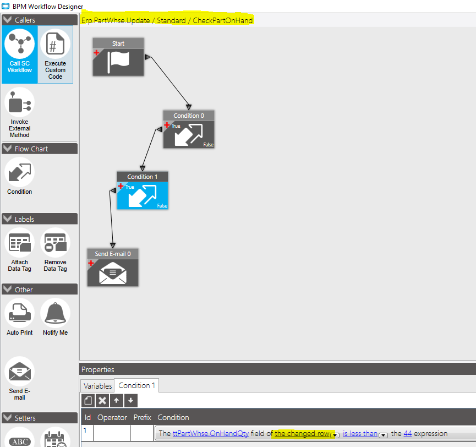Select the Condition 1 node
The height and width of the screenshot is (447, 476).
pos(143,190)
